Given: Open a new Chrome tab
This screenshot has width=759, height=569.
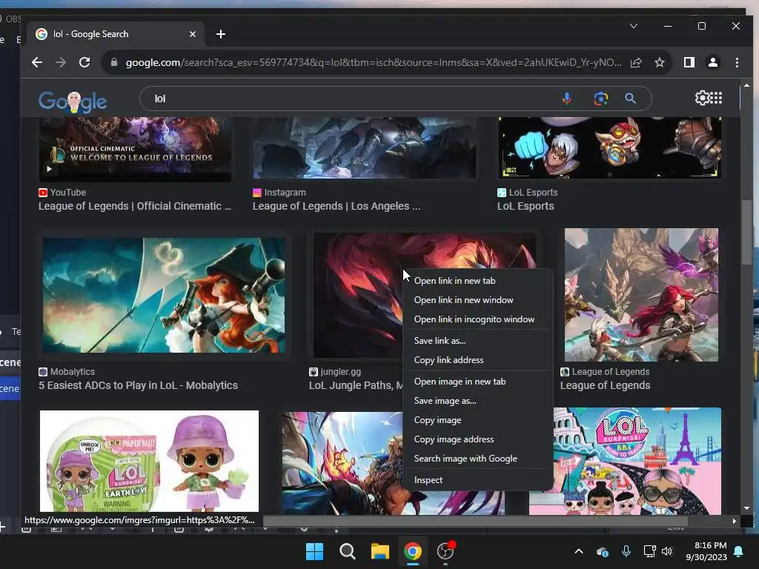Looking at the screenshot, I should 221,34.
